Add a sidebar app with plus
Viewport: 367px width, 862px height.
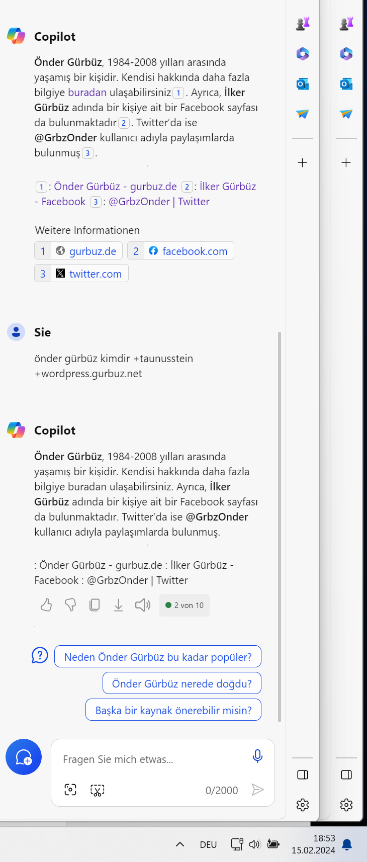click(303, 162)
